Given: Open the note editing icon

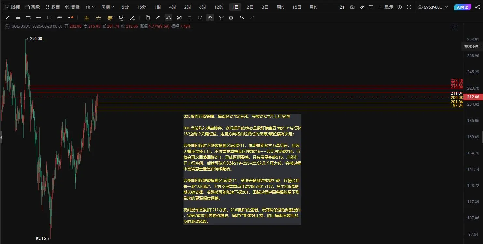Looking at the screenshot, I should pos(200,18).
